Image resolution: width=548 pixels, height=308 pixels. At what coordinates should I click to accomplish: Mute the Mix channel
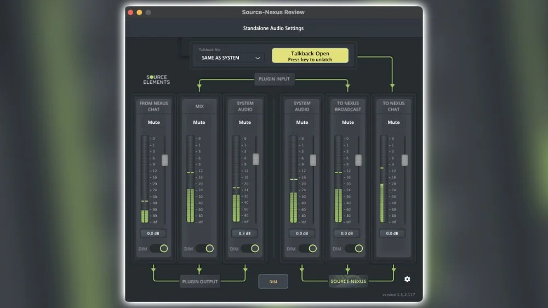[x=199, y=122]
